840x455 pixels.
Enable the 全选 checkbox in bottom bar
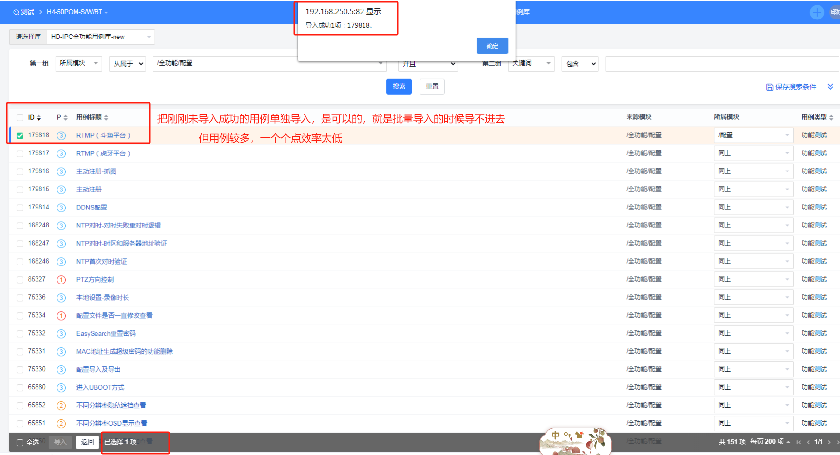(20, 443)
